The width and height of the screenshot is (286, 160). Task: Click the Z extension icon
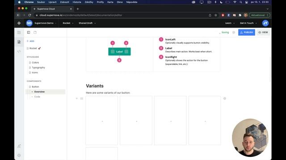tap(228, 15)
